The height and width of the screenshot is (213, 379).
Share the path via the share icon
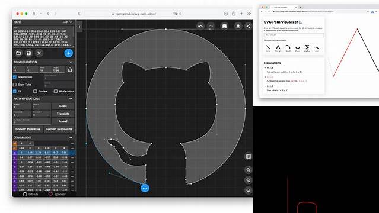[249, 26]
